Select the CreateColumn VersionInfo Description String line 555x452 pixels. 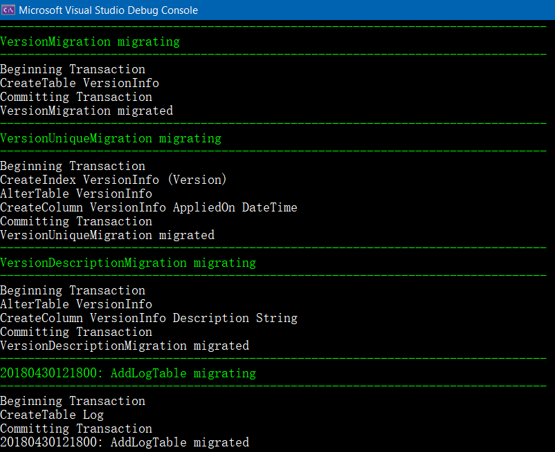pyautogui.click(x=149, y=318)
